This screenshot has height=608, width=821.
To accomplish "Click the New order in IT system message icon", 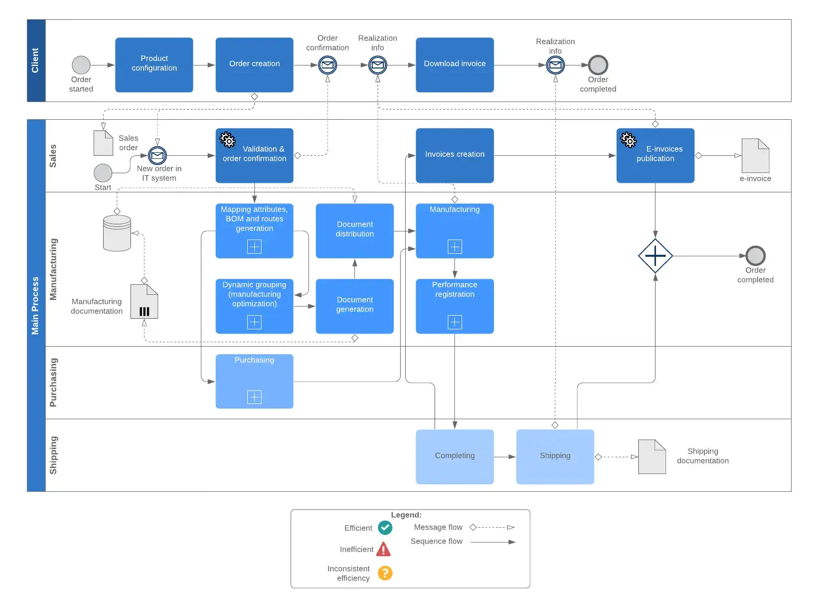I will click(157, 156).
